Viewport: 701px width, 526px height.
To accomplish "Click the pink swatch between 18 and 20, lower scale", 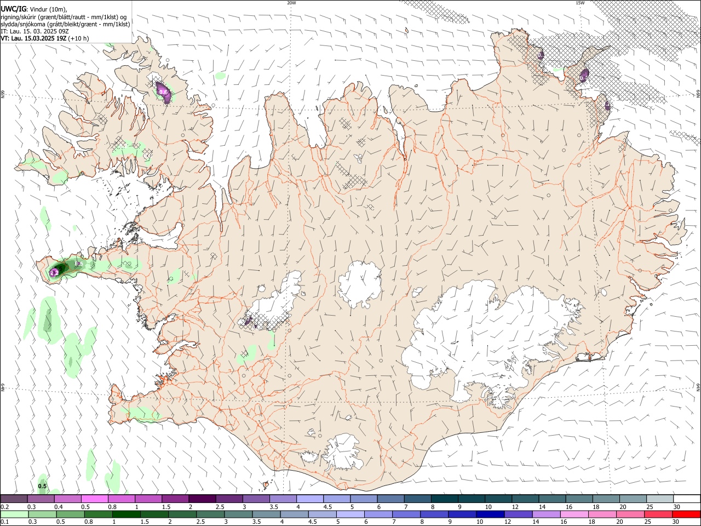I will point(602,514).
